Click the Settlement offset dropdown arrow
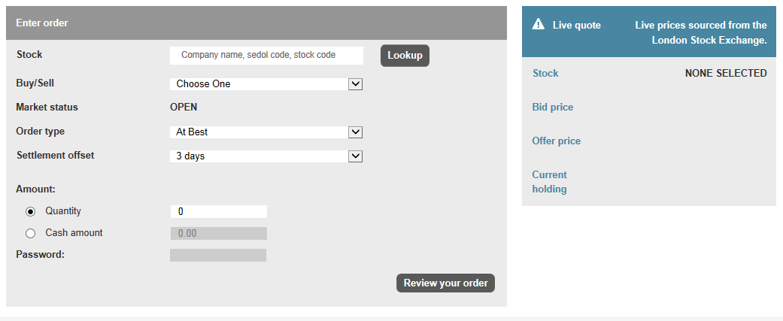 (355, 156)
